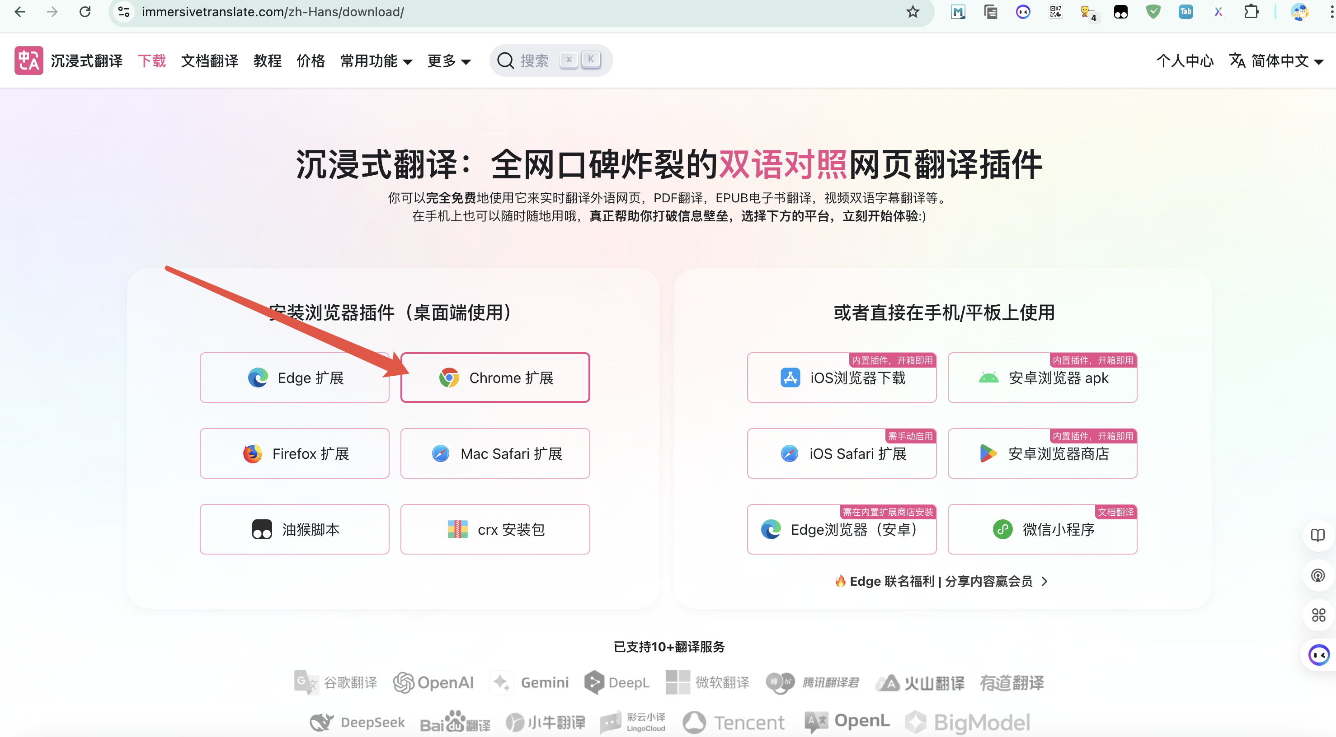Open the Edge 联名福利 promotion link

pyautogui.click(x=941, y=582)
